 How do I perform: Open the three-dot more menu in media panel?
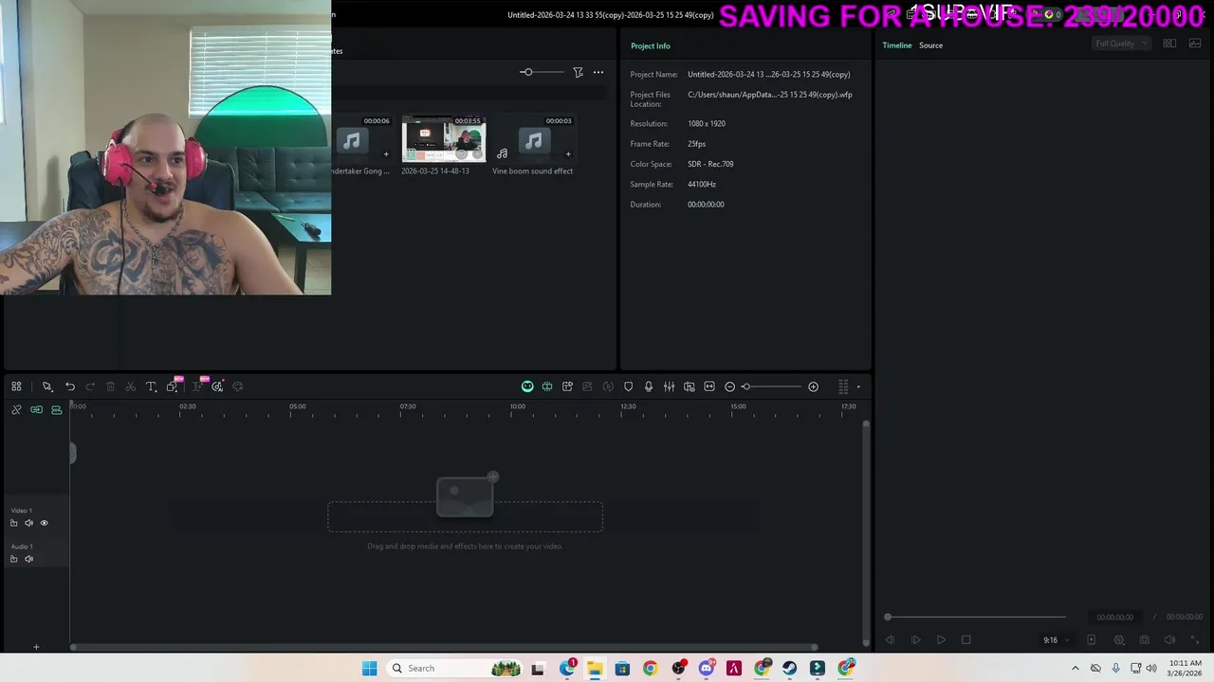(x=598, y=72)
